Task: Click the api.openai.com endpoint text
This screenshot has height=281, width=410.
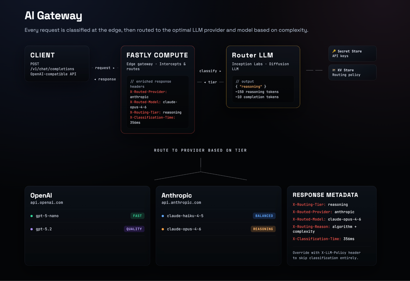Action: [46, 203]
